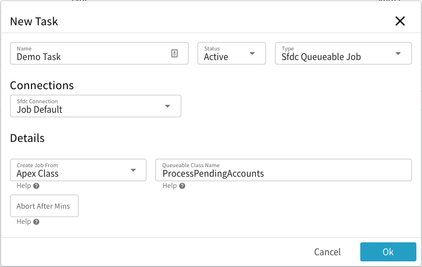Click the Abort After Mins field

(x=44, y=206)
